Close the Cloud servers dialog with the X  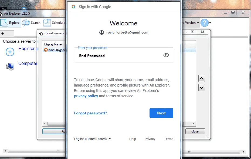point(202,32)
